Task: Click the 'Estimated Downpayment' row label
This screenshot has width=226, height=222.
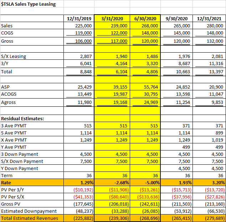Action: (29, 211)
